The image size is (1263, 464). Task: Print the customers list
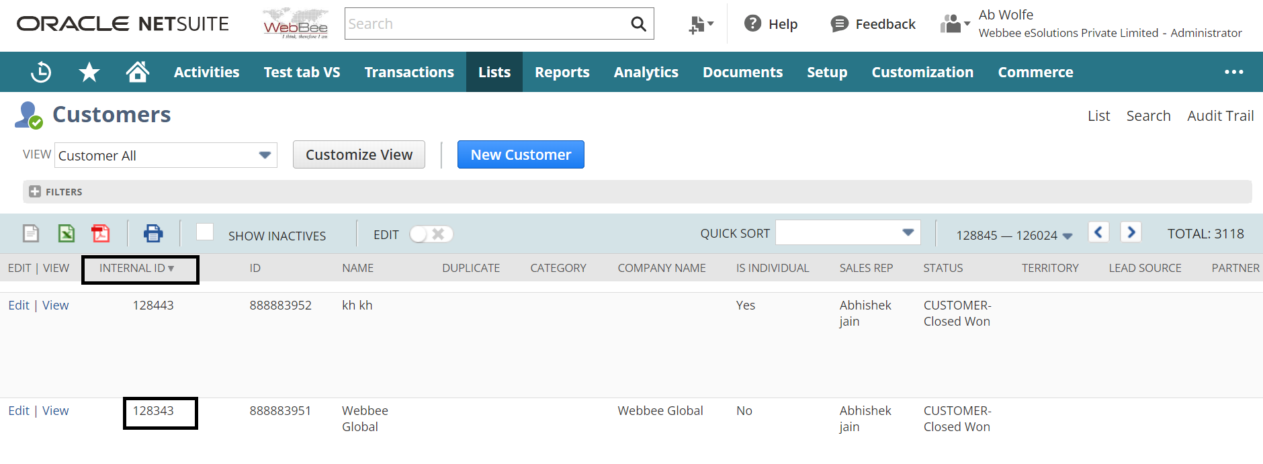pos(153,234)
